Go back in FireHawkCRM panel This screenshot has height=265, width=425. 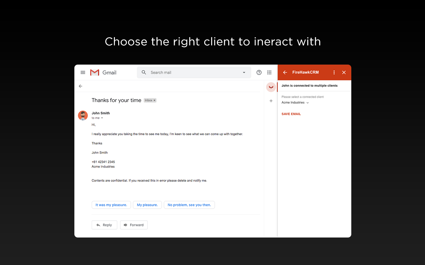point(285,73)
